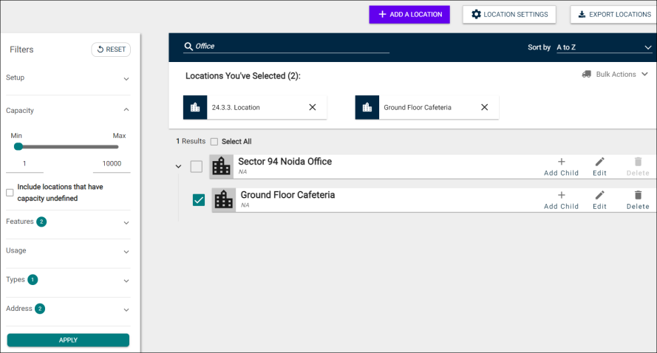
Task: Click the Sector 94 Noida Office name
Action: (285, 162)
